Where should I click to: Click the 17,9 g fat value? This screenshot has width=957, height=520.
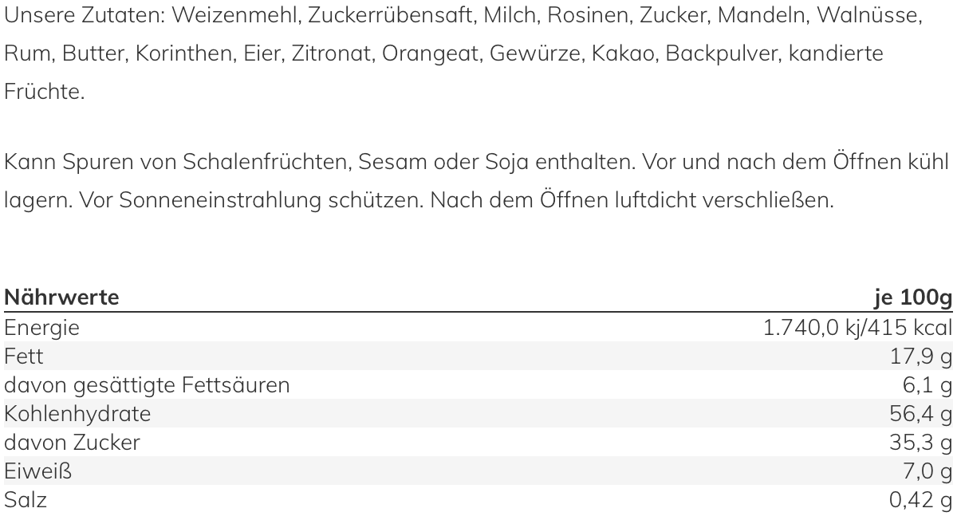pos(921,356)
